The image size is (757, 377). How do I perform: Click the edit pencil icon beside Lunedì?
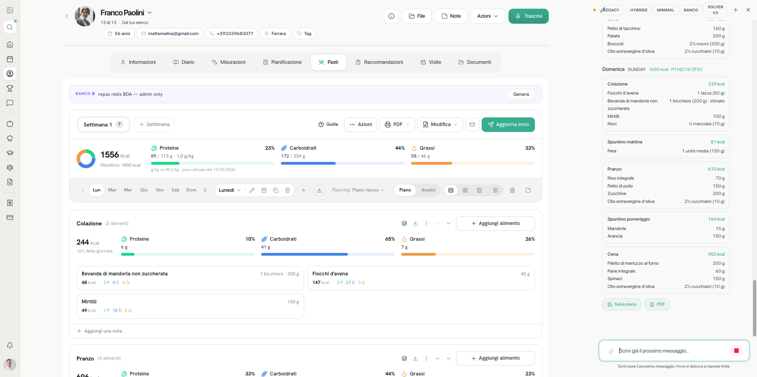click(252, 190)
